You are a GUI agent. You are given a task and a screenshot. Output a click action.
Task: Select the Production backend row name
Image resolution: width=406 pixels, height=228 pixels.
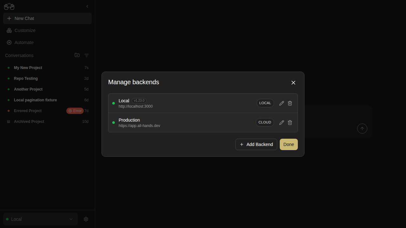tap(129, 120)
